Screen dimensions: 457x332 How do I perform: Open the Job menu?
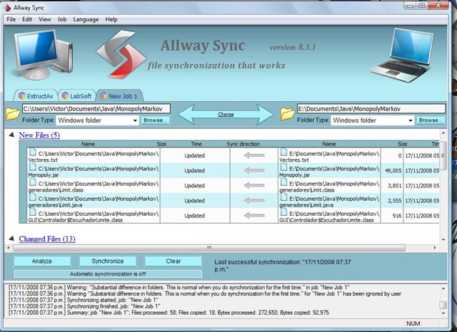62,19
